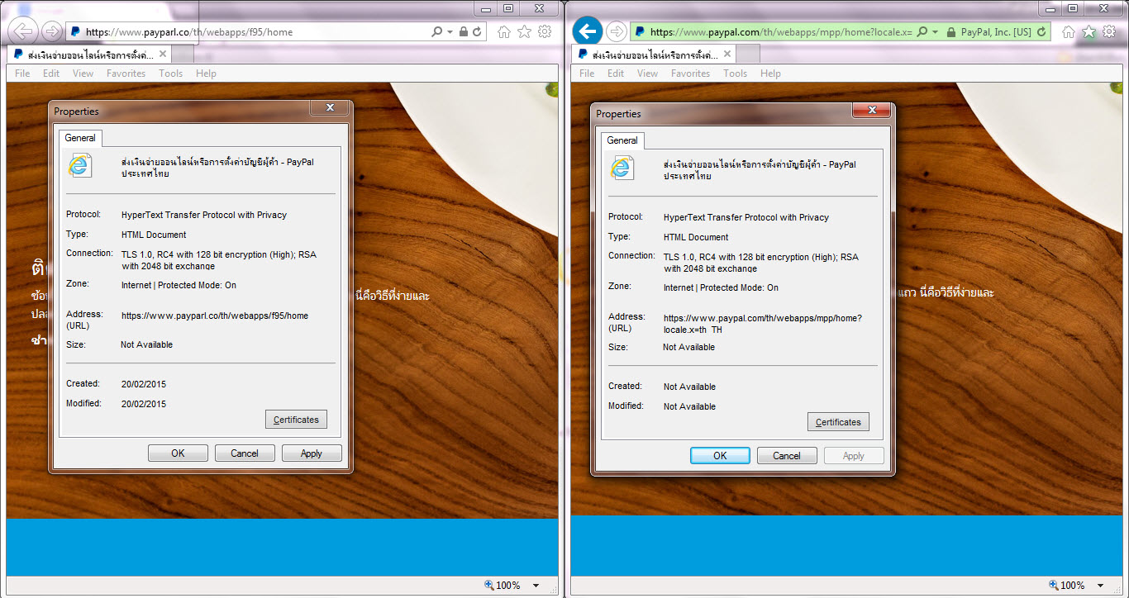
Task: Open the Home icon in left browser window
Action: click(x=504, y=32)
